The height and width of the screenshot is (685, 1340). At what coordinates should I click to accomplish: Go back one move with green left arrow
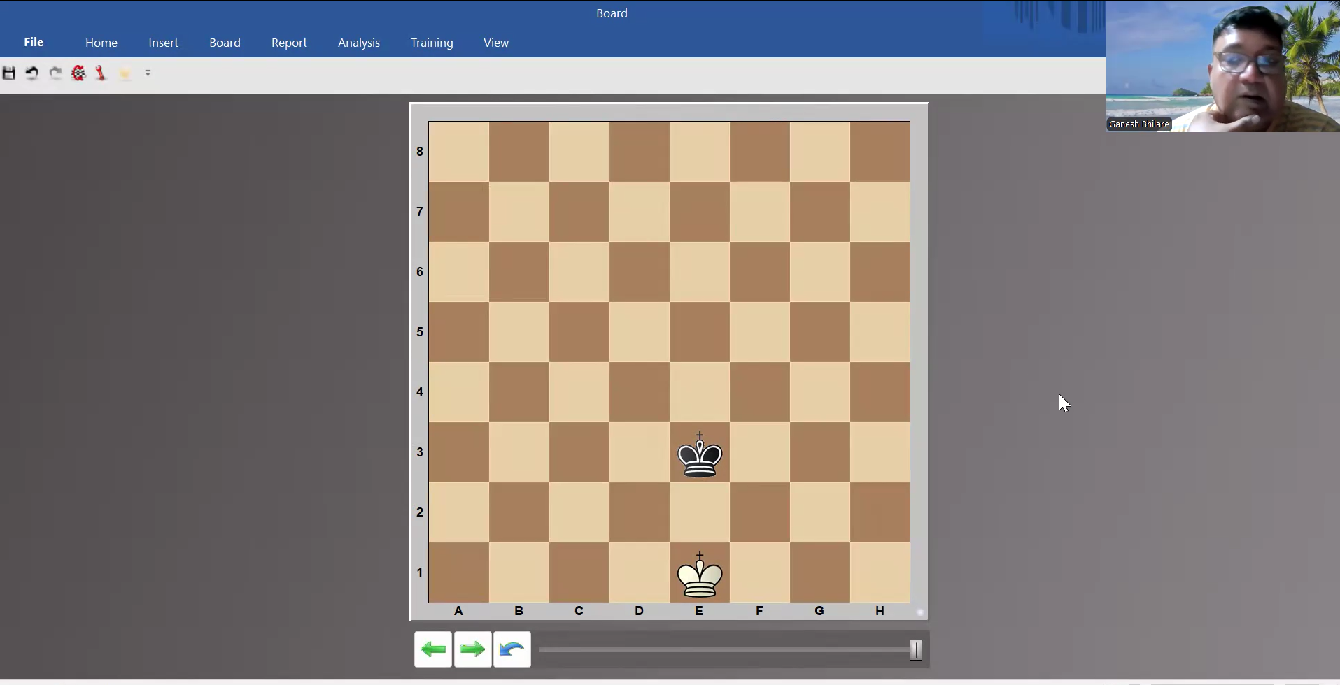click(x=433, y=649)
